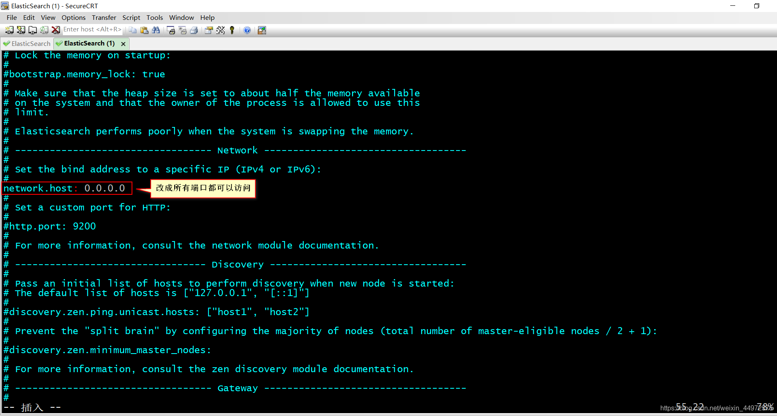Click the Public Key gold key icon

232,30
